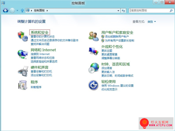The height and width of the screenshot is (131, 175).
Task: Open the Ease of Access icon
Action: (x=93, y=85)
